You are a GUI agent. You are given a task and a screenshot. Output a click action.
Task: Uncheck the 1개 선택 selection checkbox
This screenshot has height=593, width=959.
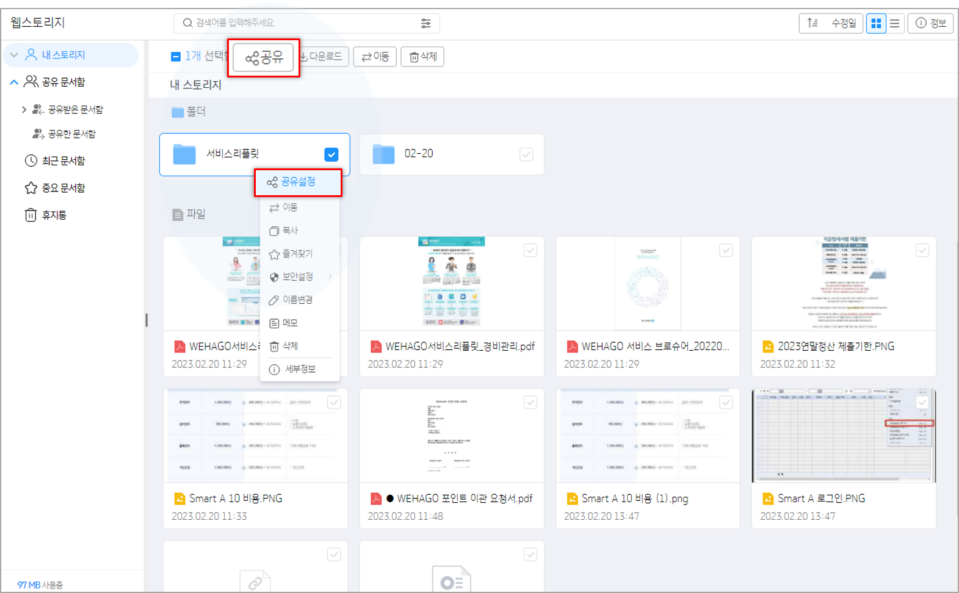click(176, 57)
